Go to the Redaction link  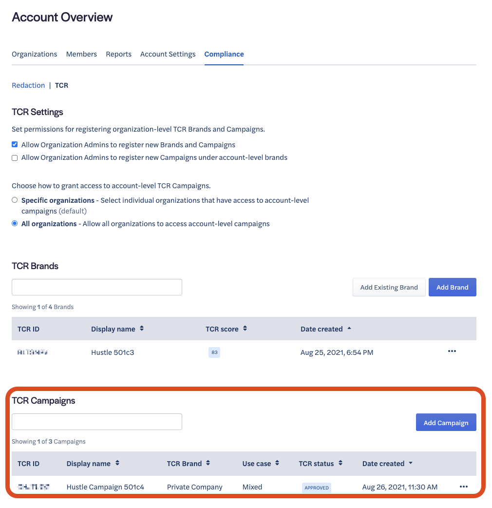click(28, 85)
